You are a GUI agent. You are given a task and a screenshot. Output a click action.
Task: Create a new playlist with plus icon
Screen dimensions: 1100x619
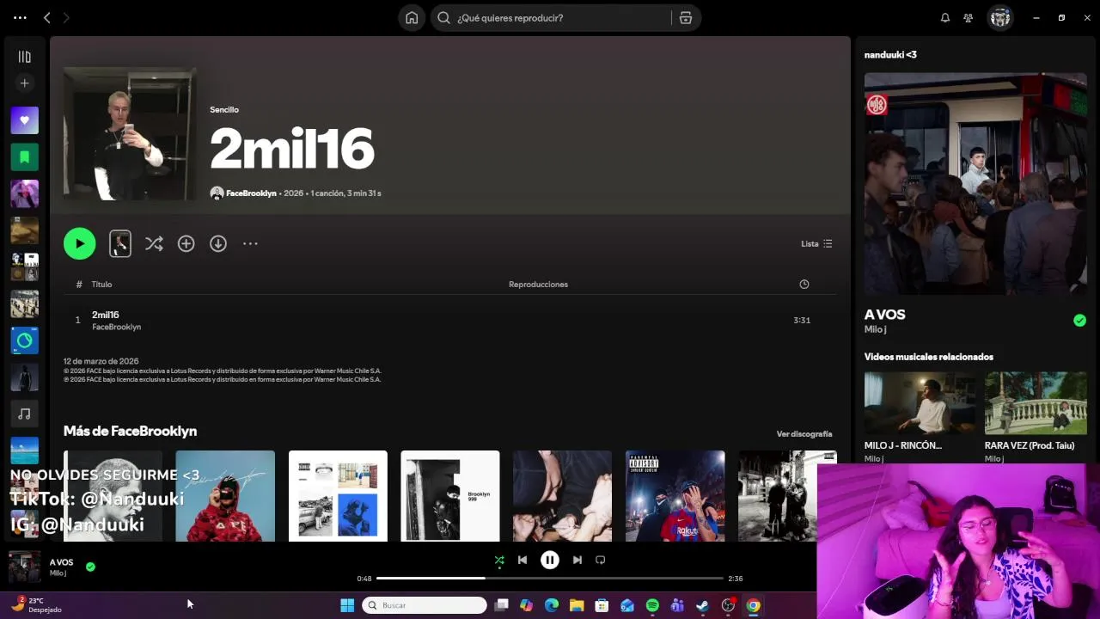click(24, 83)
